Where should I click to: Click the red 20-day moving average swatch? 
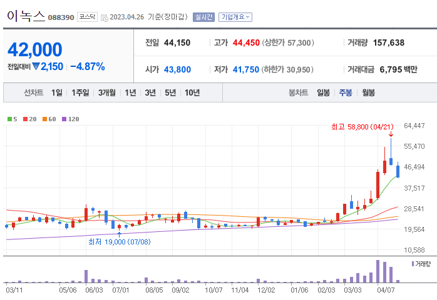(26, 119)
